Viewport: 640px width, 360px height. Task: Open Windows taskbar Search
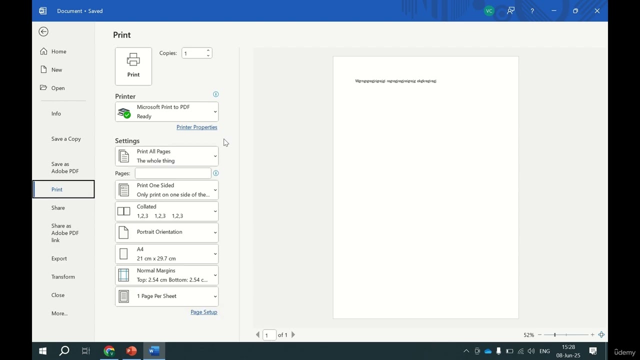(64, 351)
